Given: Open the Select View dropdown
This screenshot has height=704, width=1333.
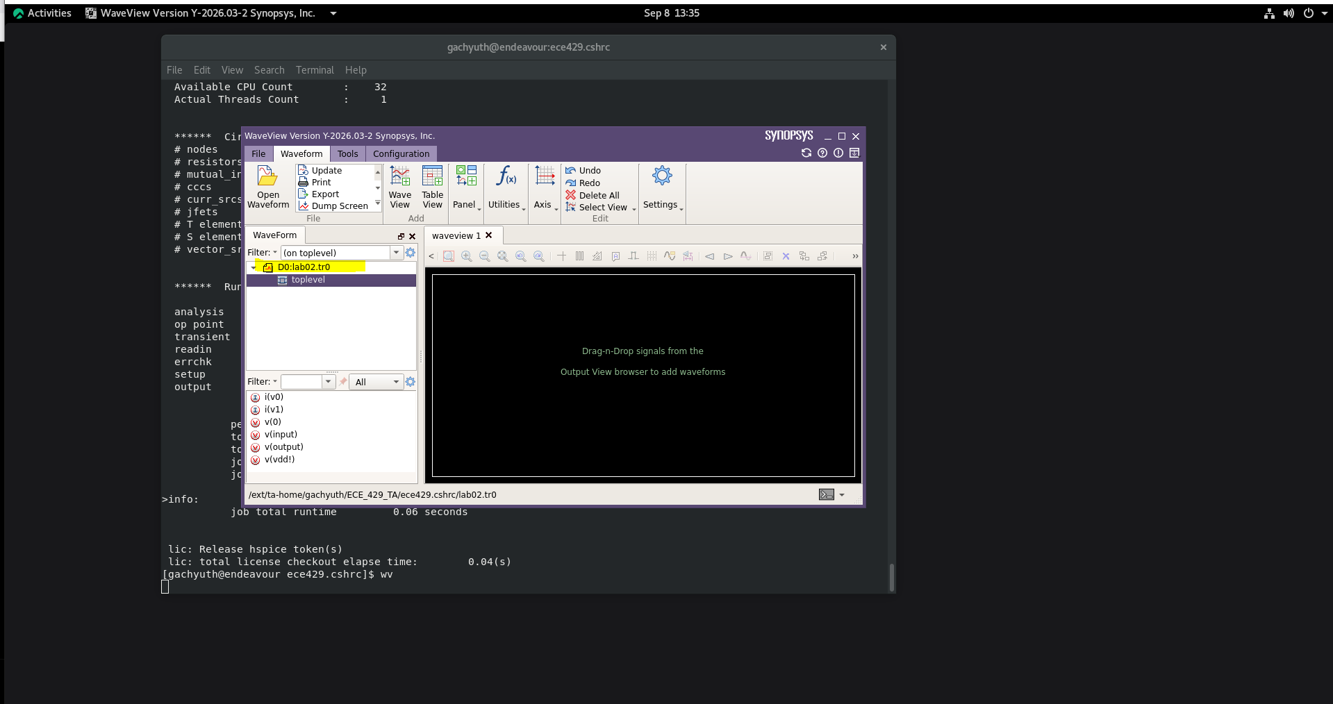Looking at the screenshot, I should point(601,208).
